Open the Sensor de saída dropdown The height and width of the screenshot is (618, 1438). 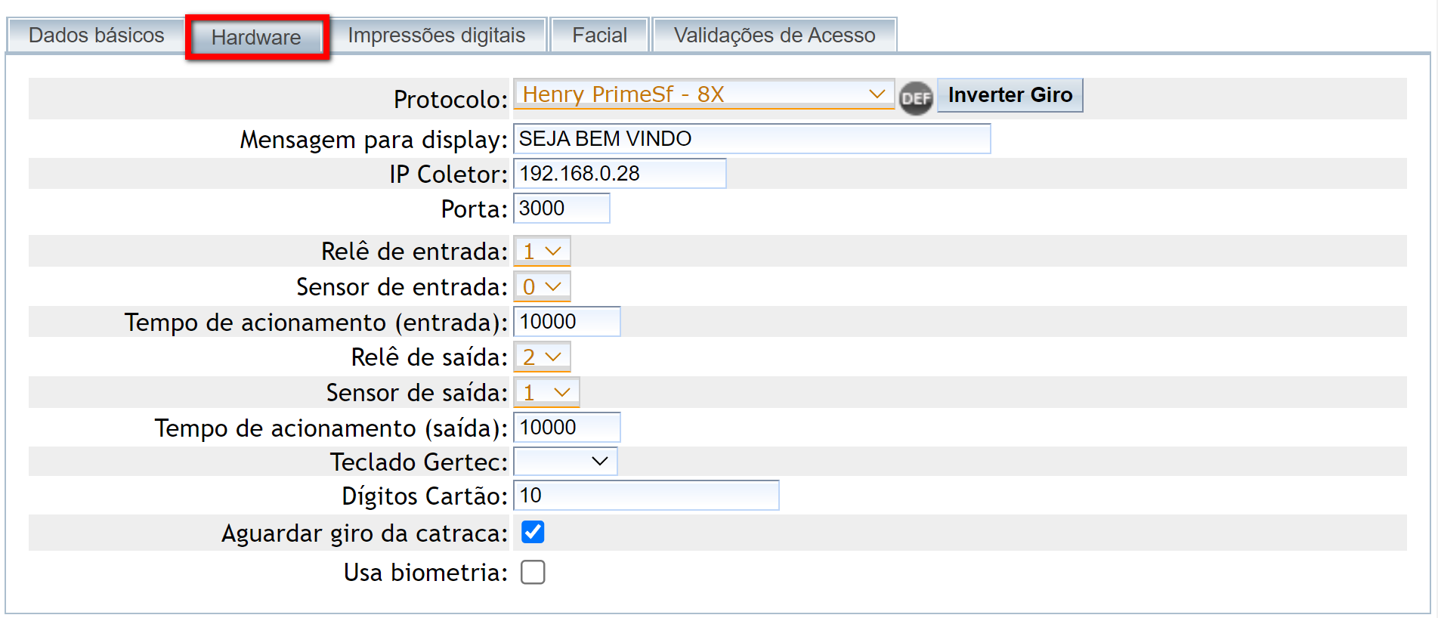tap(546, 392)
